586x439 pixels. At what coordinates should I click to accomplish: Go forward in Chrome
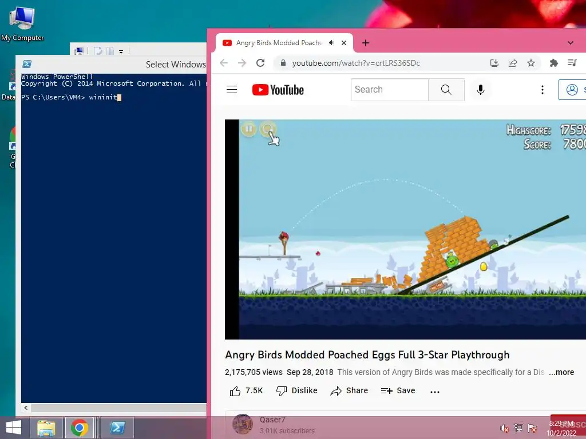point(242,63)
